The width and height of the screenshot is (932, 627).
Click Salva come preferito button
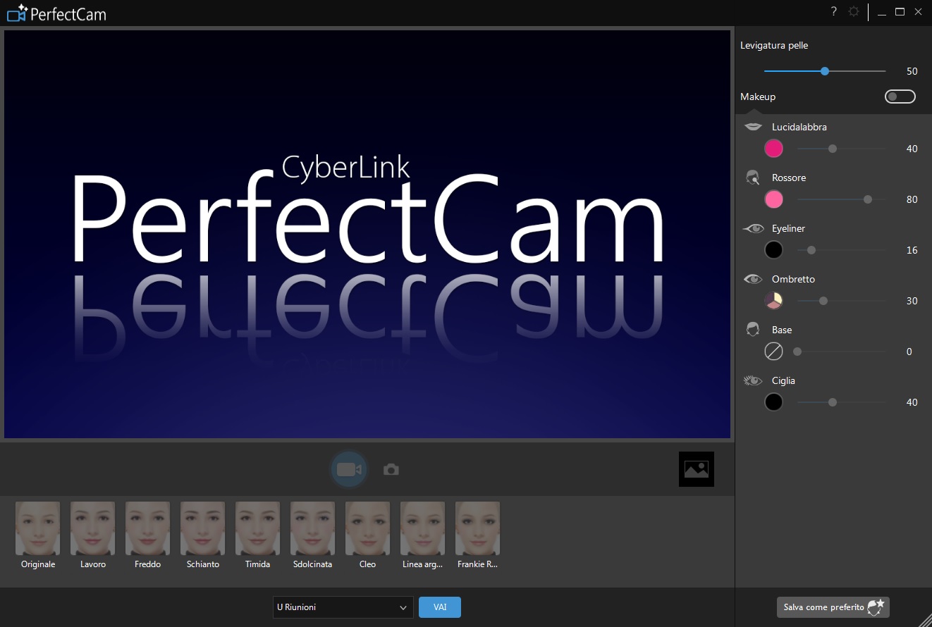point(833,607)
